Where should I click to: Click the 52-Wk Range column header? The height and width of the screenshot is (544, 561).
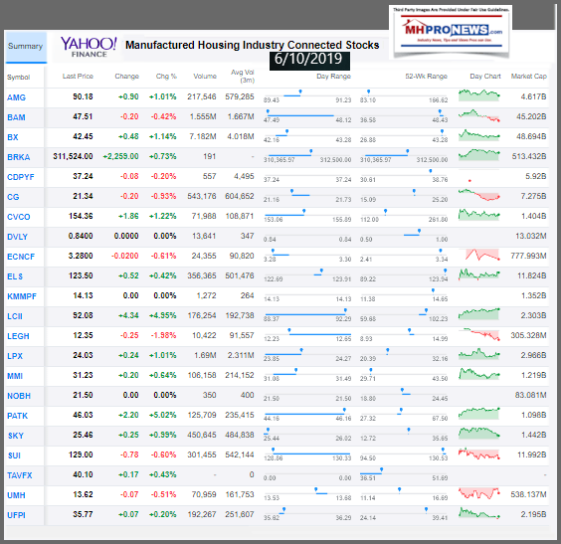click(426, 77)
